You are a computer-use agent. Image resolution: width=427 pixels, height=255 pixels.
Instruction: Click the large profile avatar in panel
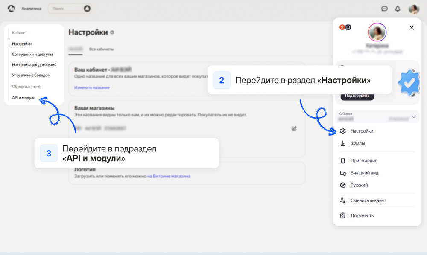377,32
